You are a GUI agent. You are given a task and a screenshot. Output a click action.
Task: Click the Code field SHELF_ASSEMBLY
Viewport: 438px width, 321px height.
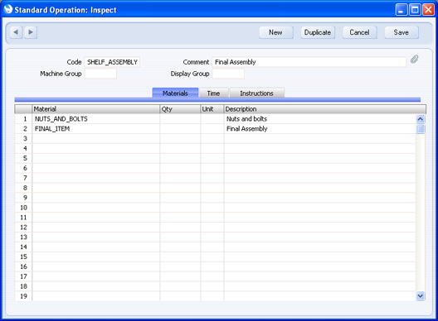112,62
